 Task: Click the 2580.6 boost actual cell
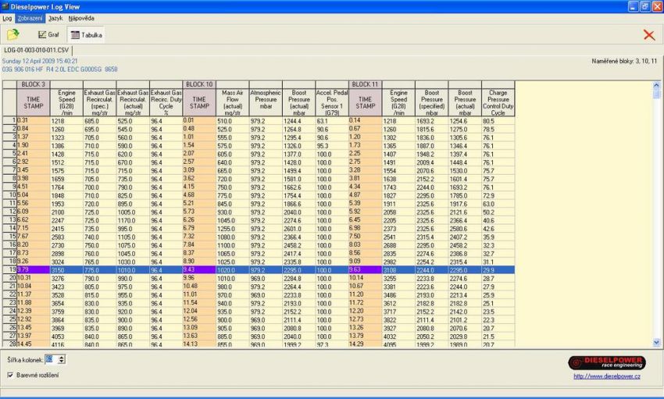(465, 229)
